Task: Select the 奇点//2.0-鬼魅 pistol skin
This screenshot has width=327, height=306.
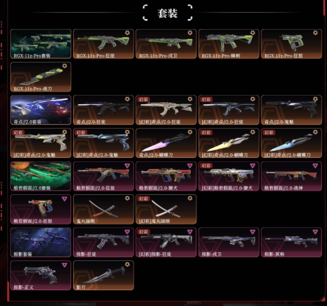Action: pos(291,110)
